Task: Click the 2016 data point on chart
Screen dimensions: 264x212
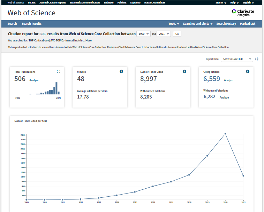Action: coord(153,186)
